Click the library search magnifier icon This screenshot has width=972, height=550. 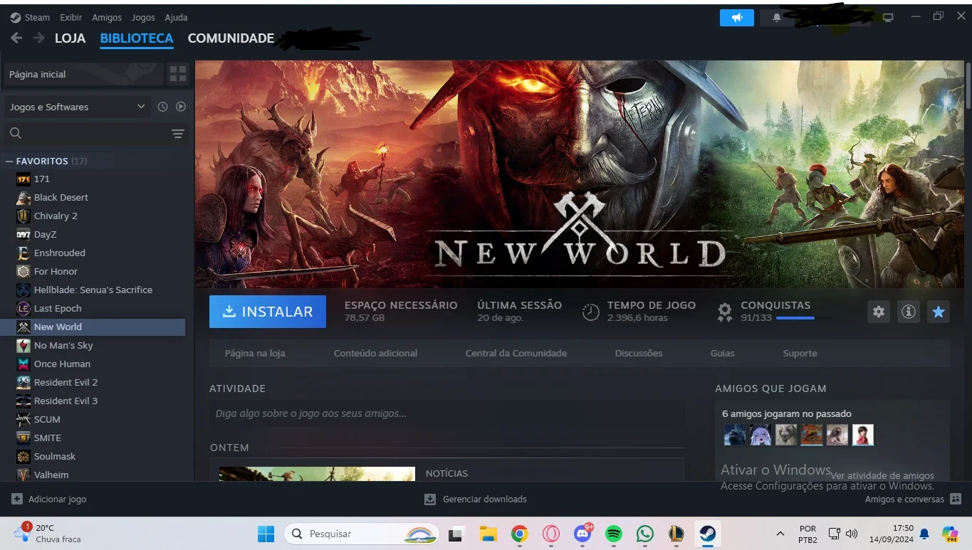click(x=16, y=133)
